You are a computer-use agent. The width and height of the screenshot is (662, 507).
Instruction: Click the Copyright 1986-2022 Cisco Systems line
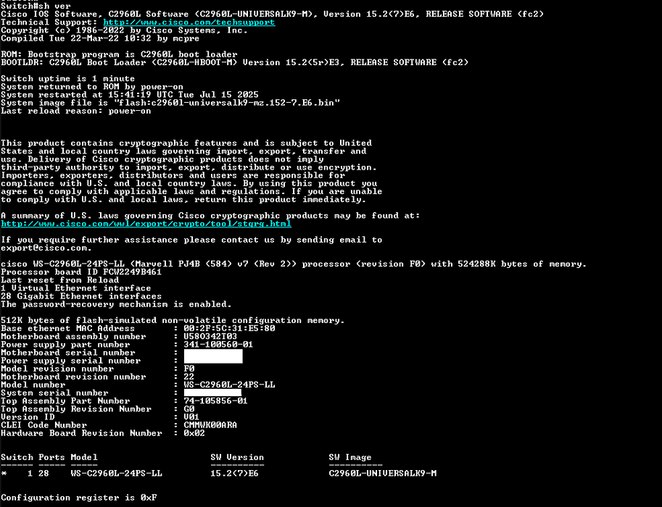click(124, 30)
